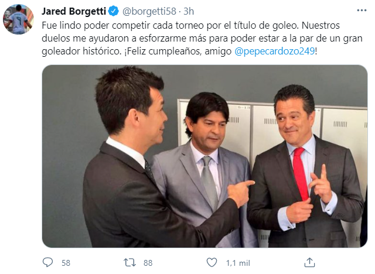This screenshot has width=375, height=274.
Task: Open the Jared Borgetti display name
Action: 74,11
